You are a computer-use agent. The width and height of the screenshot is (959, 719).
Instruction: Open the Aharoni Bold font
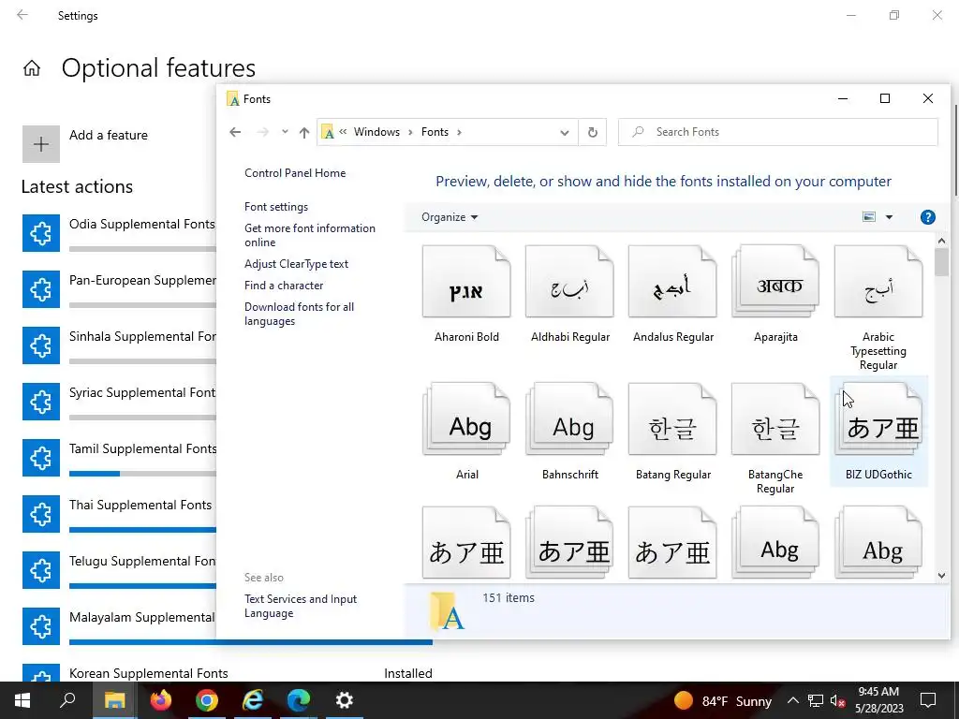pyautogui.click(x=466, y=294)
